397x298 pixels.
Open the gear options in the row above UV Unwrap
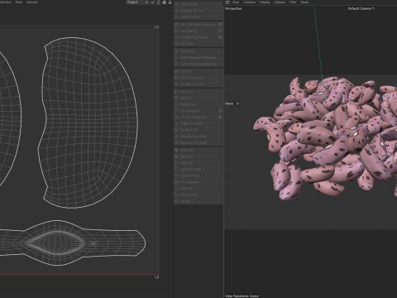220,24
